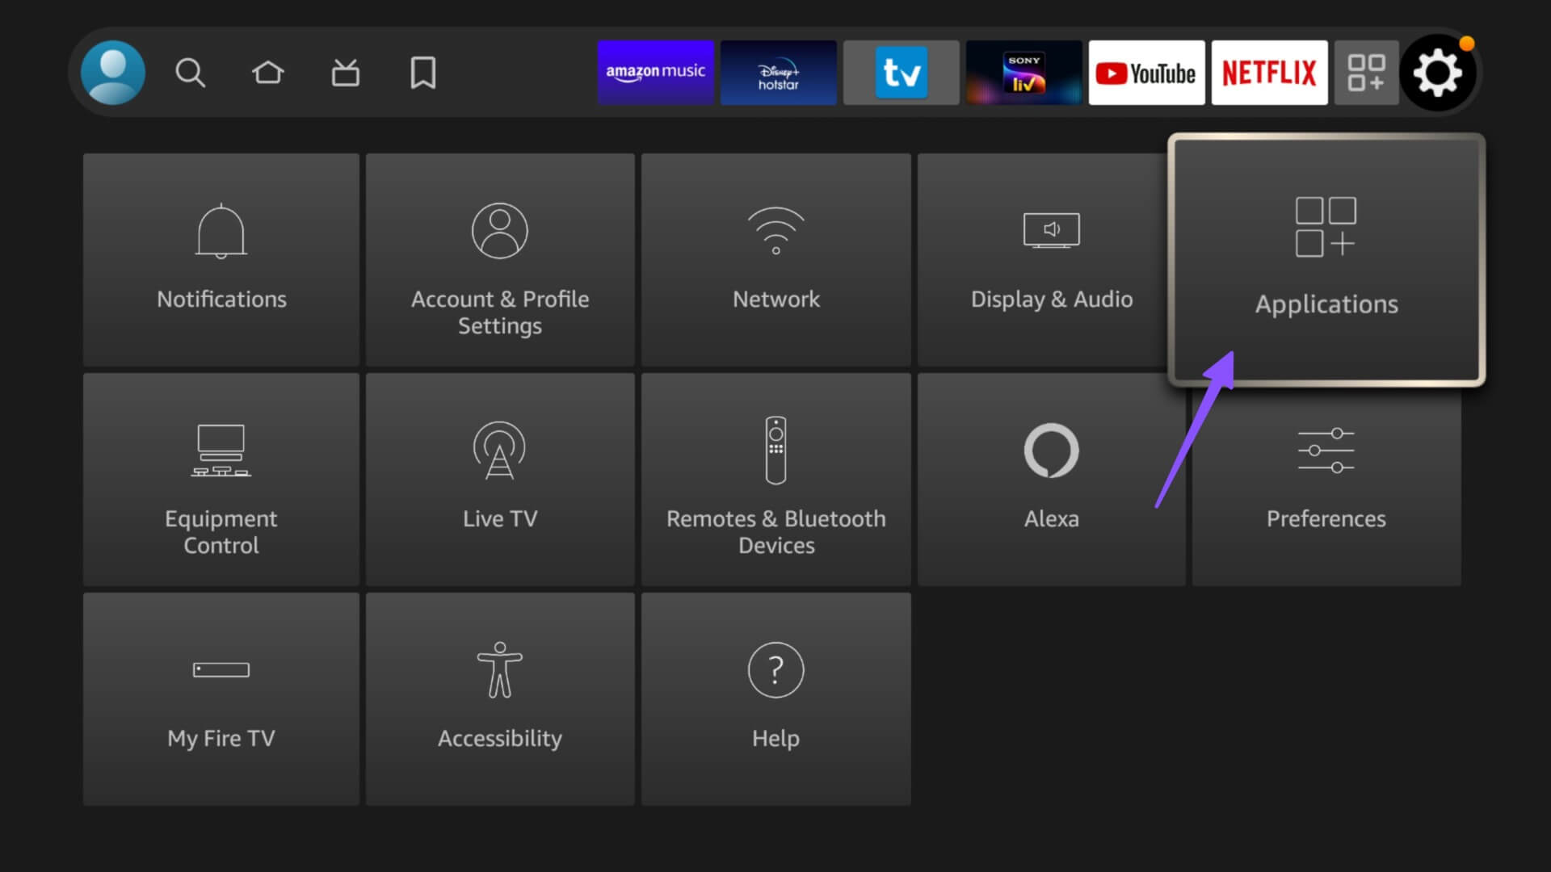1551x872 pixels.
Task: Open My Fire TV settings
Action: point(221,698)
